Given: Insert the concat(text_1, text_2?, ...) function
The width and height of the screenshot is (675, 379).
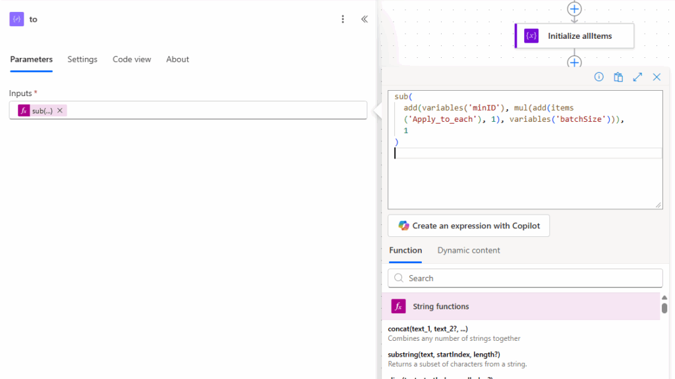Looking at the screenshot, I should [427, 329].
